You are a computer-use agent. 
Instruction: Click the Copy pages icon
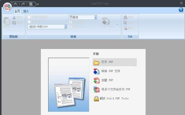coord(14,22)
